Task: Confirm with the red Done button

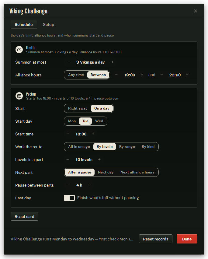Action: pyautogui.click(x=187, y=239)
